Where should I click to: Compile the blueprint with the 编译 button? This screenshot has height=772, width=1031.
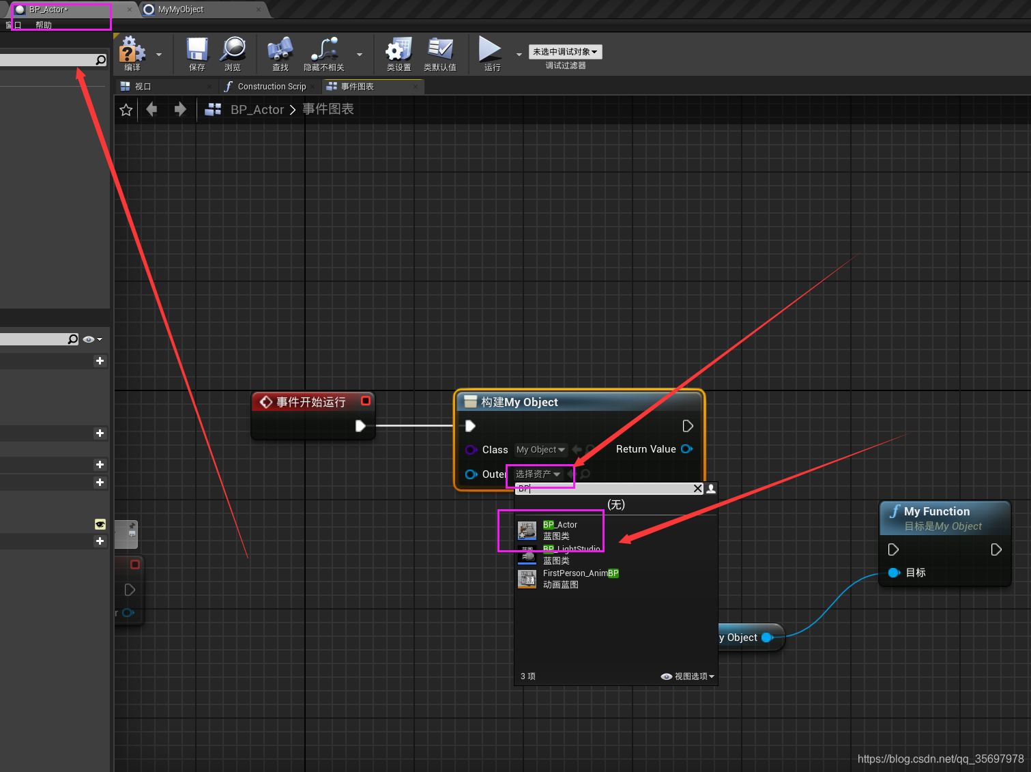(x=132, y=54)
